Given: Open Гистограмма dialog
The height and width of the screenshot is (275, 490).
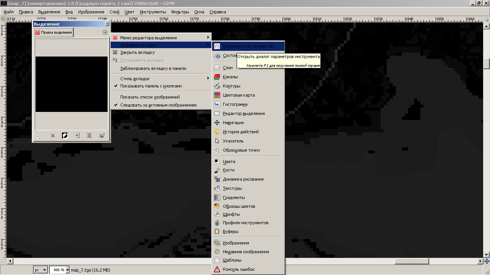Looking at the screenshot, I should tap(248, 104).
